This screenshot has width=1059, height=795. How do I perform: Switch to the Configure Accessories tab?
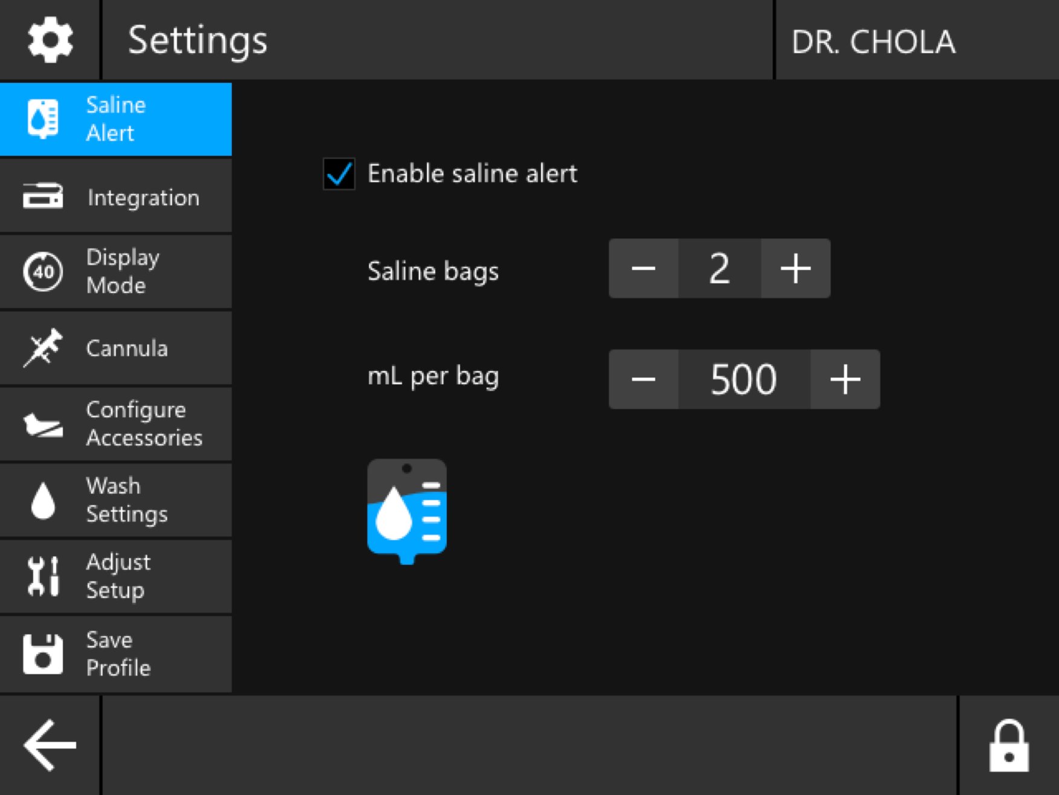click(116, 424)
